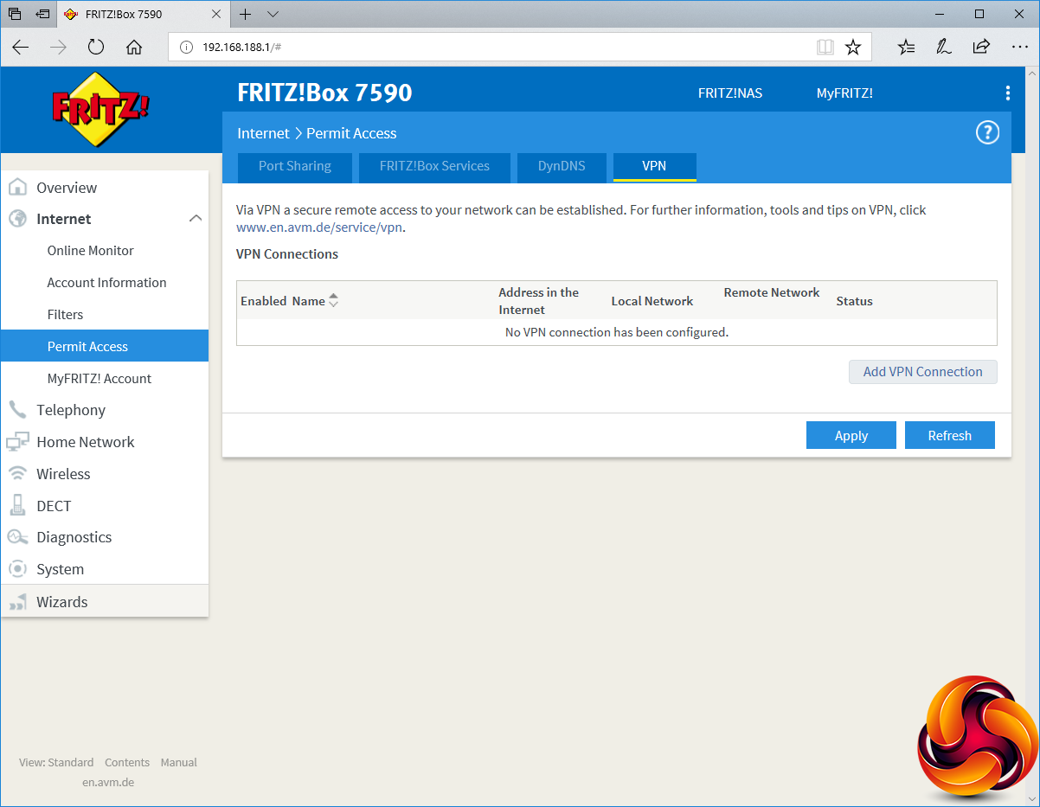
Task: Toggle reading view book icon
Action: 825,48
